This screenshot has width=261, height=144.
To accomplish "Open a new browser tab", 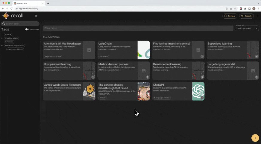I will pos(48,3).
